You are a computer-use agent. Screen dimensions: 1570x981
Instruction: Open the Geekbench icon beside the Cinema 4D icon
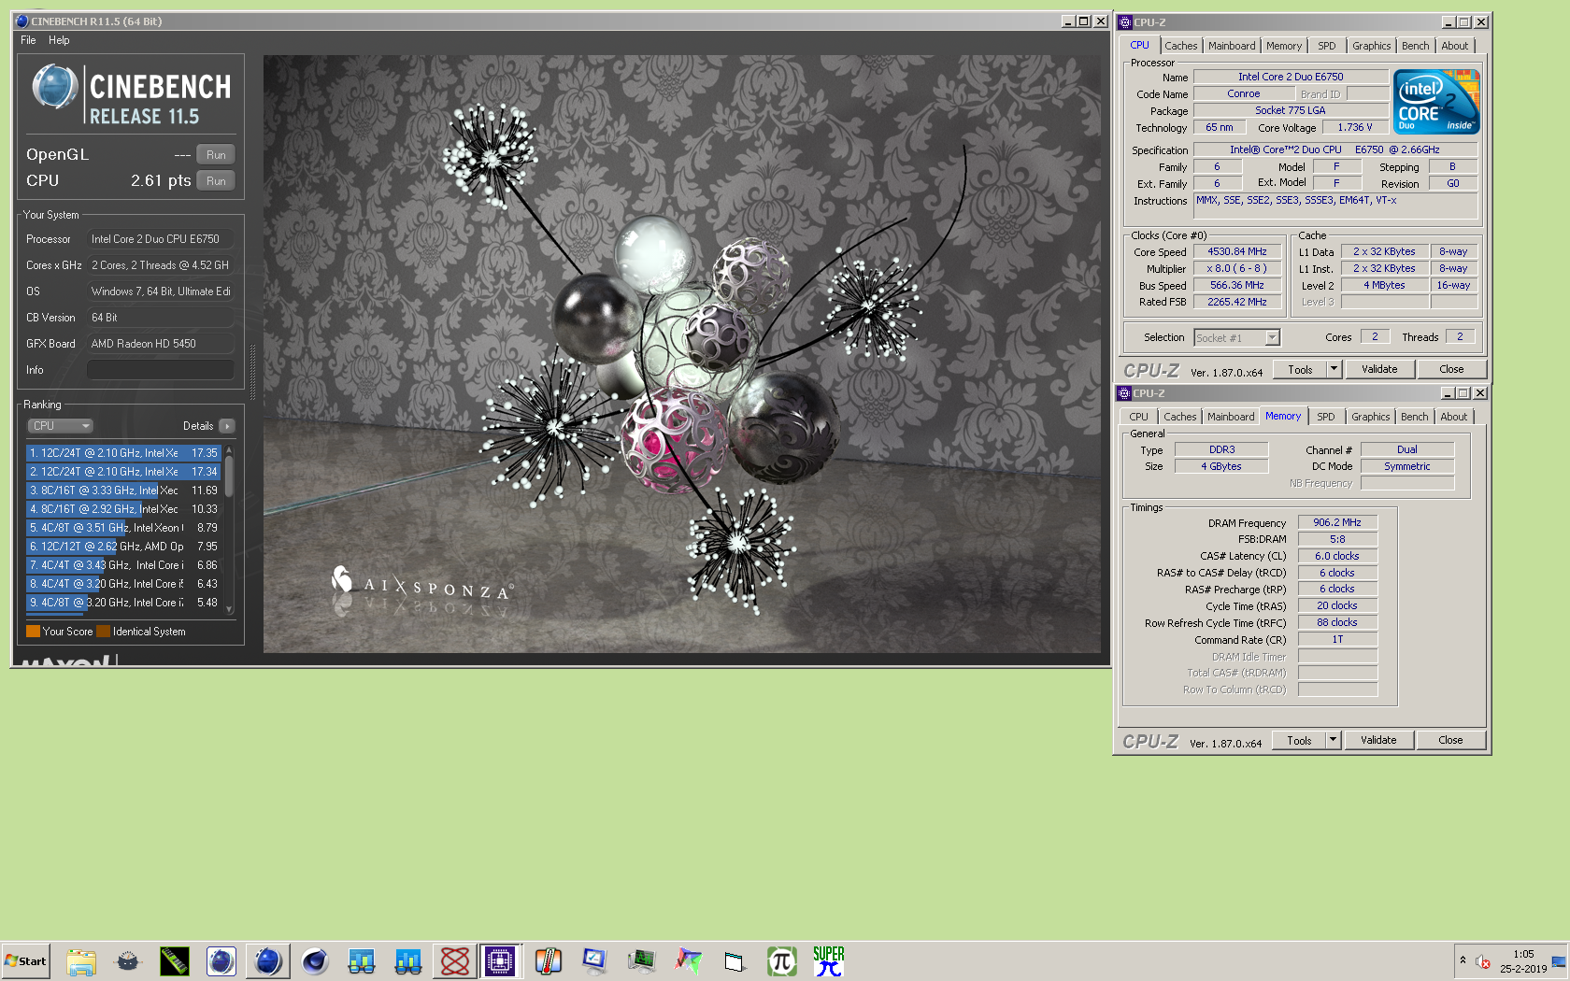(x=362, y=961)
